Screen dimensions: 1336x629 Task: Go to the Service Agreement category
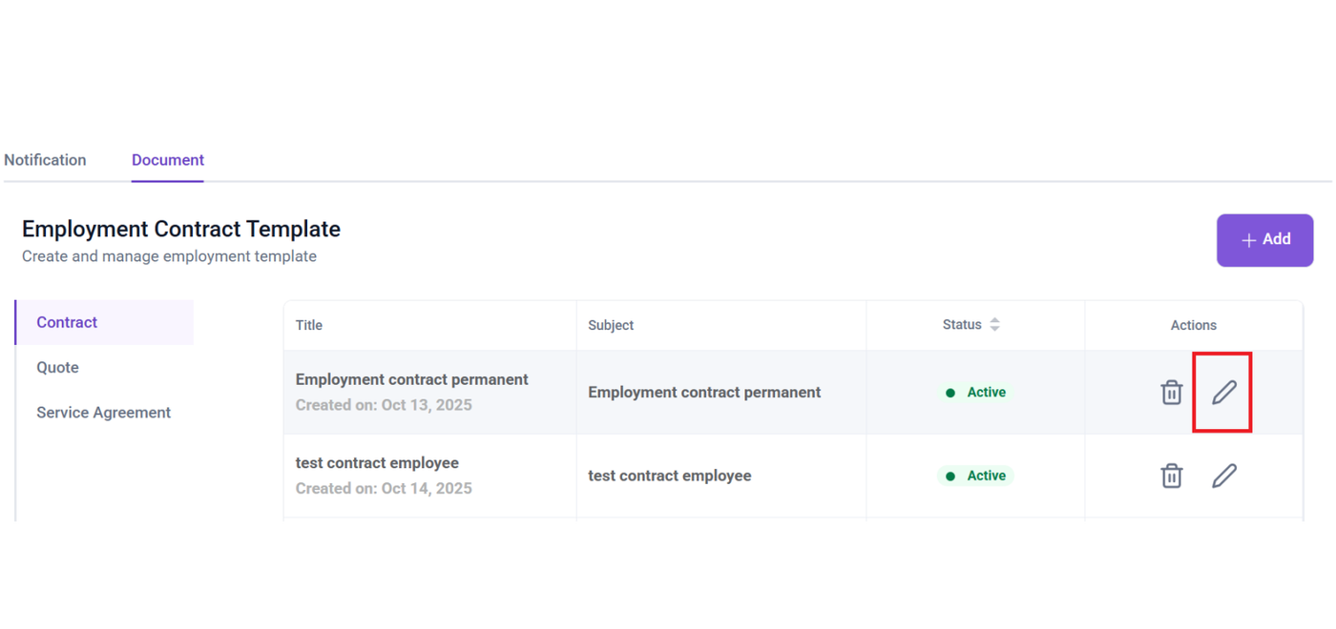point(103,412)
